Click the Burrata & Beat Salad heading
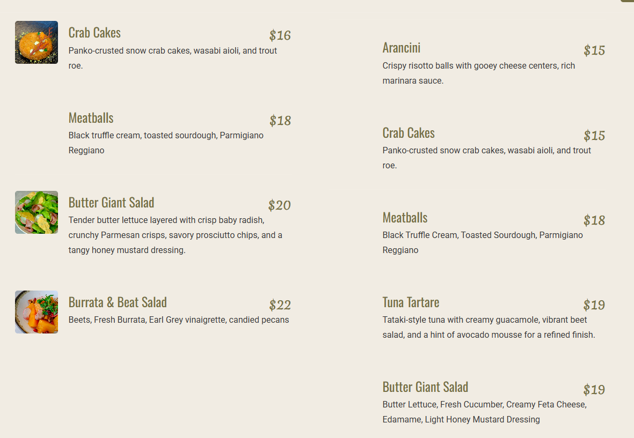 point(118,302)
